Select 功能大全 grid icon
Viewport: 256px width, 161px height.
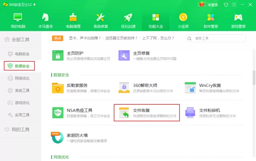coord(155,17)
